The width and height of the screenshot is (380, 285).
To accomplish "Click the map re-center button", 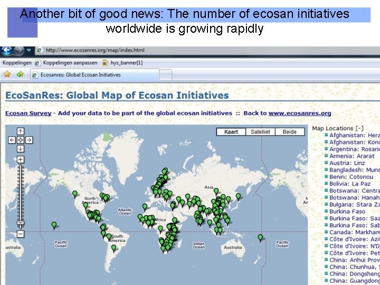I will 21,140.
